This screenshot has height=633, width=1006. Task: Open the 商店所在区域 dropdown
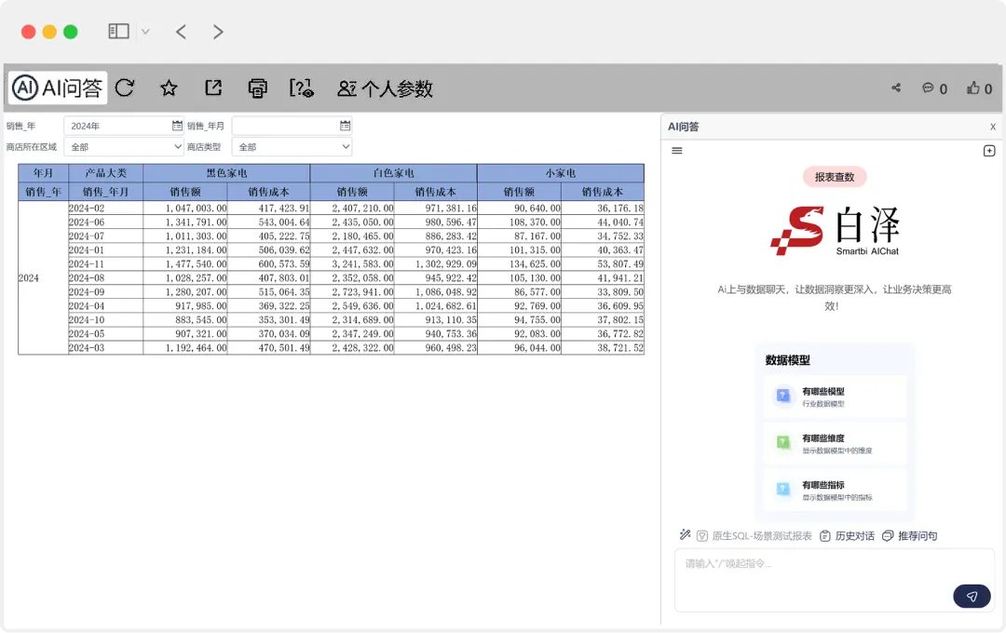pos(124,147)
